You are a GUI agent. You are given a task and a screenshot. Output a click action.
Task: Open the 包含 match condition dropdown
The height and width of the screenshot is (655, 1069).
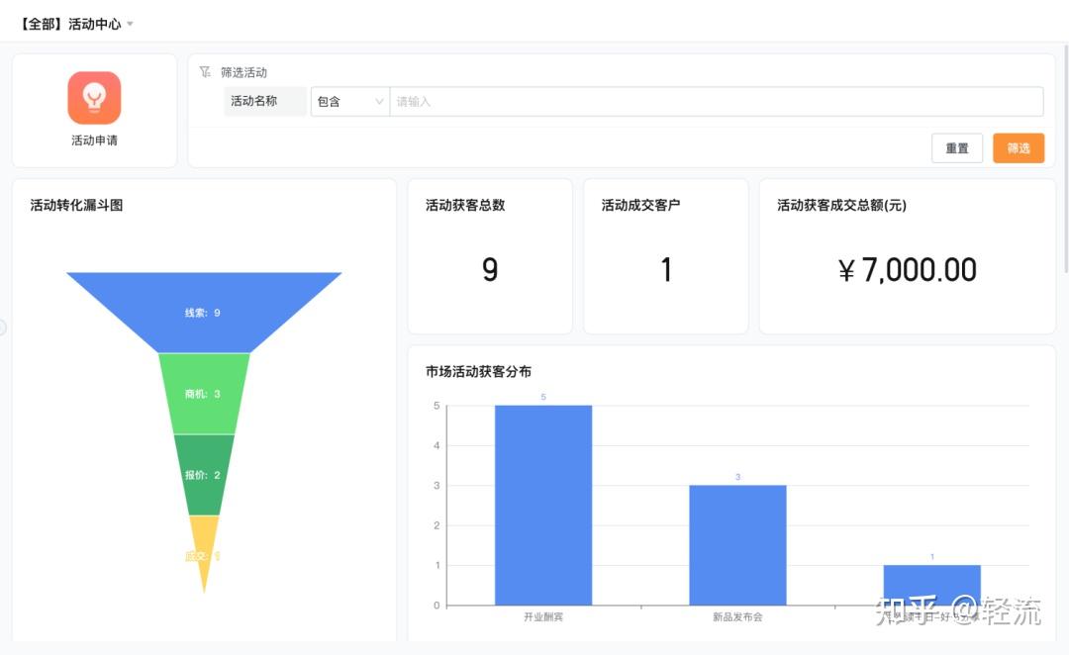pos(348,101)
